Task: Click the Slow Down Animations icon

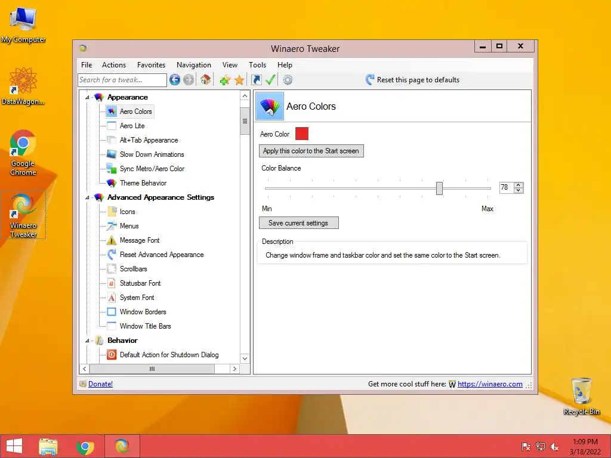Action: pos(112,154)
